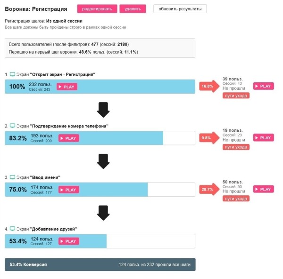This screenshot has width=283, height=279.
Task: Open "пути ухода" for step 2 dropouts
Action: (x=236, y=147)
